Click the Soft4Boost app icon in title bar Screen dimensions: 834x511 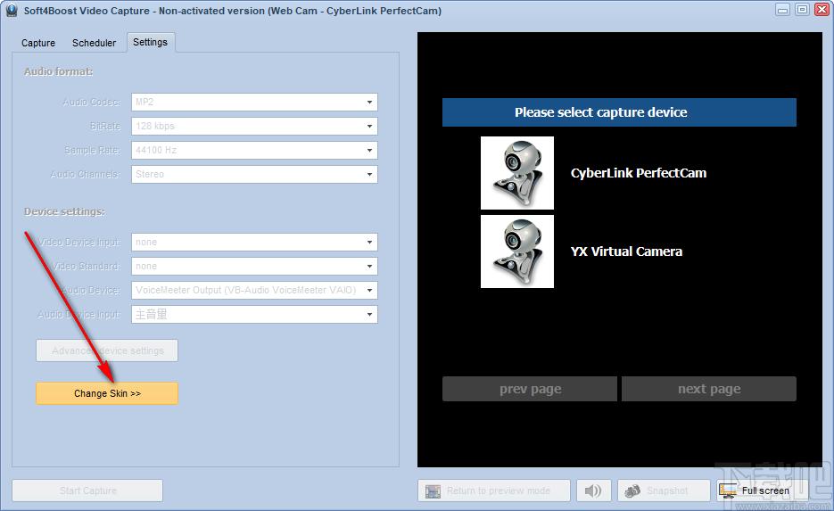click(12, 10)
